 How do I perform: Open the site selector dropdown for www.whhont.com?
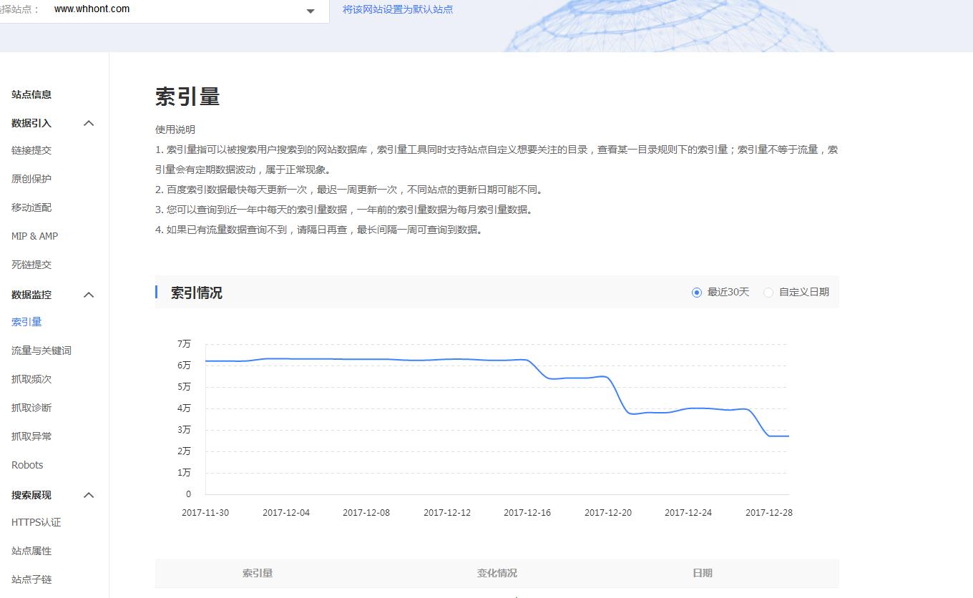coord(310,11)
